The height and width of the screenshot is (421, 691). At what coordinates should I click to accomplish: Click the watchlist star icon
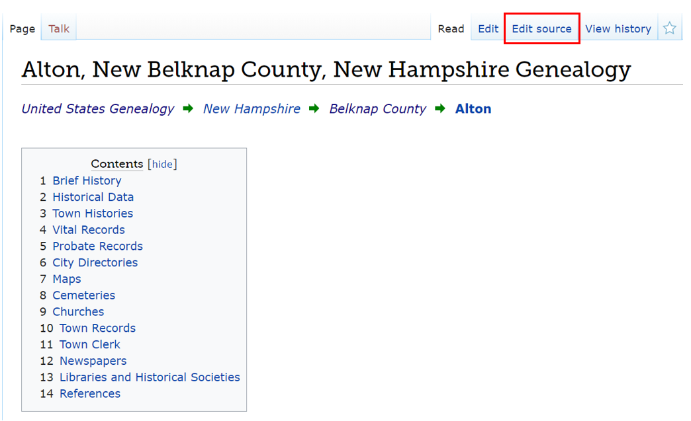[670, 28]
